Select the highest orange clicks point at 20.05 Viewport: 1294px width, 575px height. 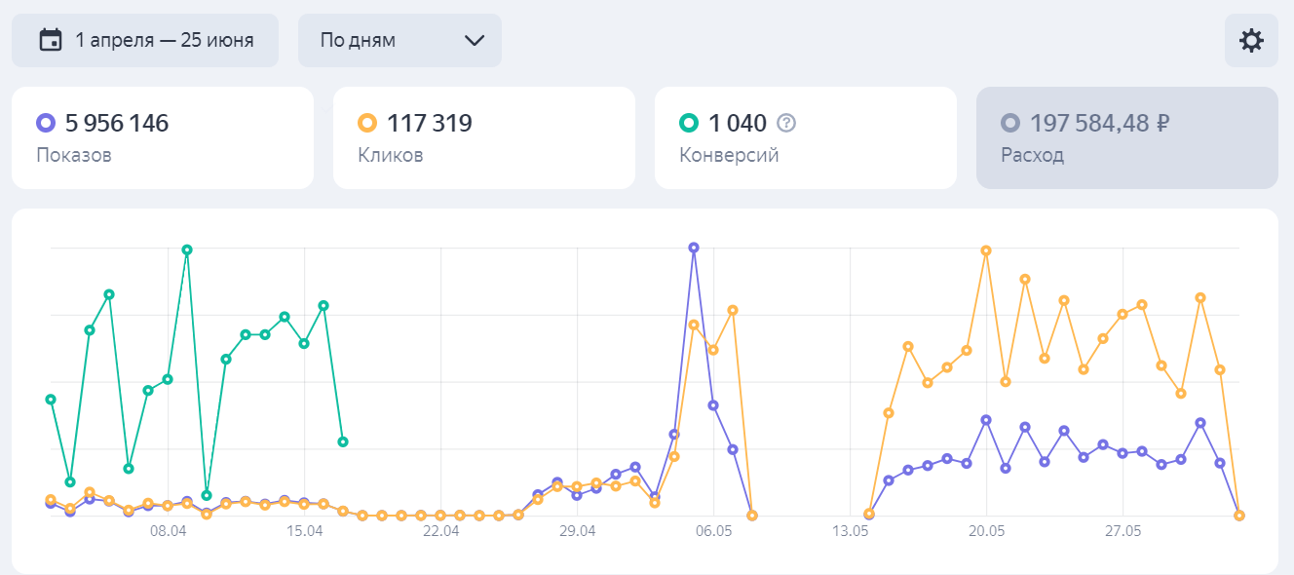click(986, 250)
